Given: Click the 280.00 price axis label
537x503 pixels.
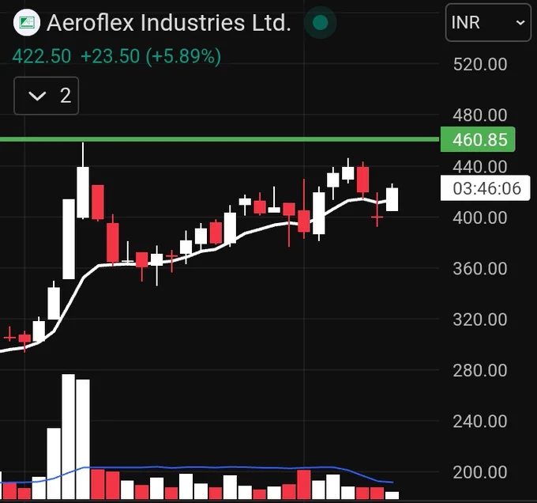Looking at the screenshot, I should click(x=480, y=371).
